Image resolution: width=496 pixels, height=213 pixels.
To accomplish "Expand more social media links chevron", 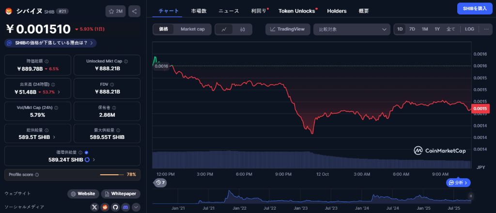I will (x=136, y=207).
